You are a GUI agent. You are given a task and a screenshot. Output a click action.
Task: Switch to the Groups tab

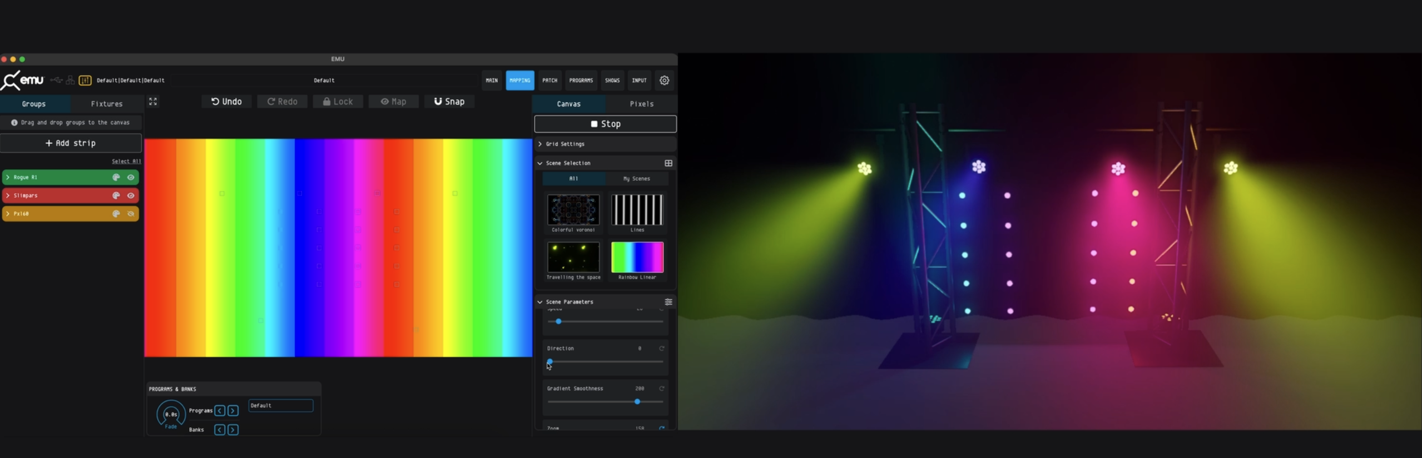tap(34, 104)
